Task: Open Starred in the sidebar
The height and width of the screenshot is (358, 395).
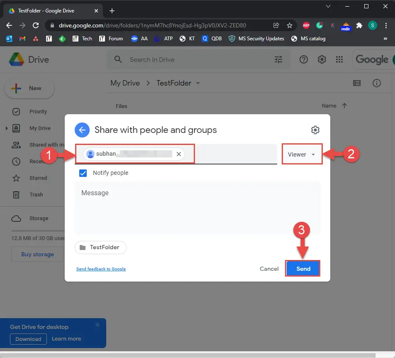Action: 30,178
